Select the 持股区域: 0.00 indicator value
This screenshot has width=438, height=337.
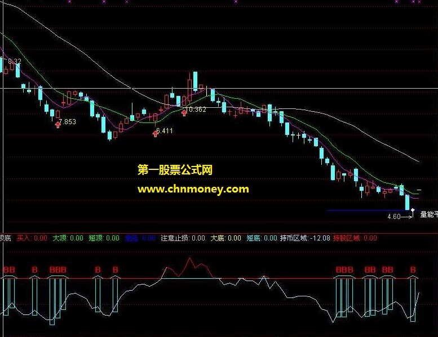tap(355, 238)
